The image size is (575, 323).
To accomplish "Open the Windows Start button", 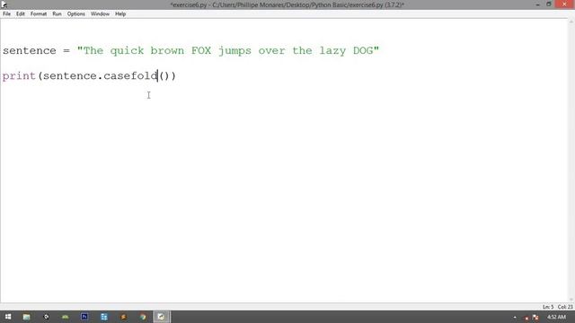I will coord(8,317).
